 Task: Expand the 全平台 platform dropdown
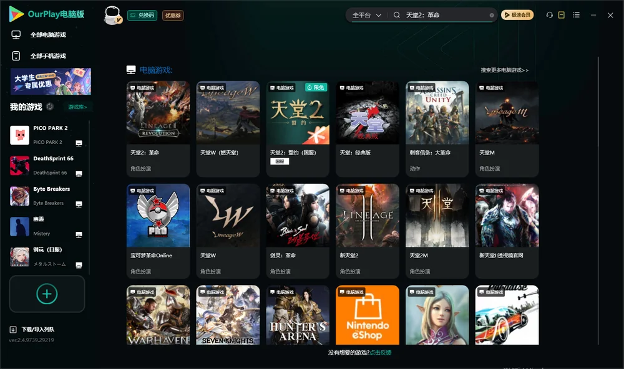pos(367,15)
